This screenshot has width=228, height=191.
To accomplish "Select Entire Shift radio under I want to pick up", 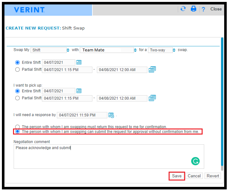I will pos(17,91).
